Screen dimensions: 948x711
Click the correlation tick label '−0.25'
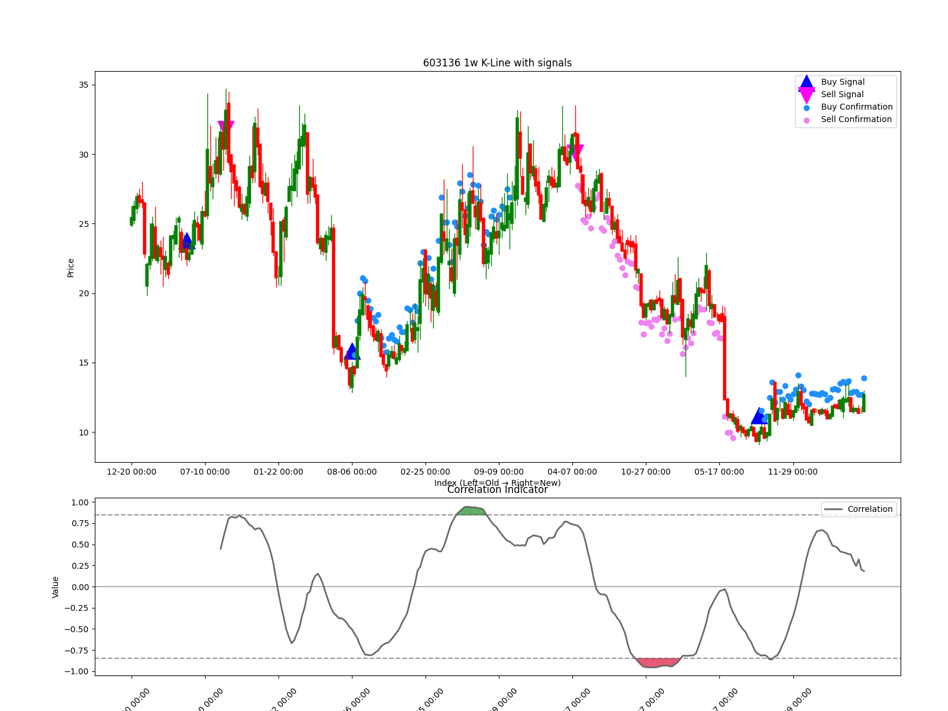76,608
